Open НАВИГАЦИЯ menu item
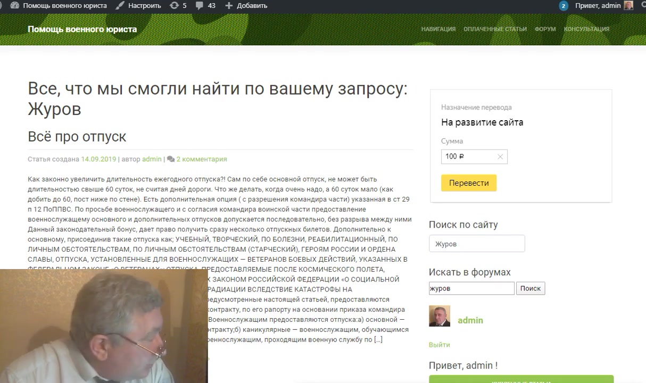 (x=438, y=29)
